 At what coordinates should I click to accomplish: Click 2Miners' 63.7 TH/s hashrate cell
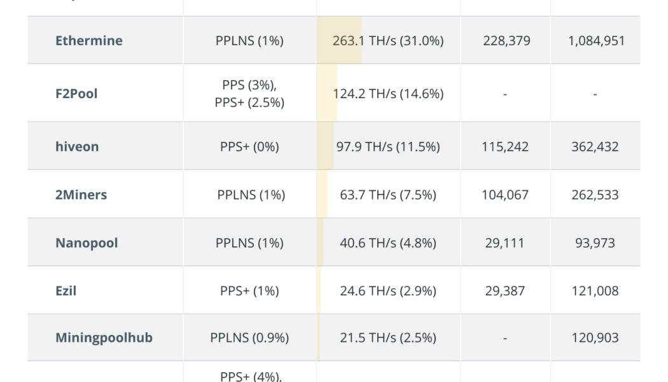(x=387, y=195)
